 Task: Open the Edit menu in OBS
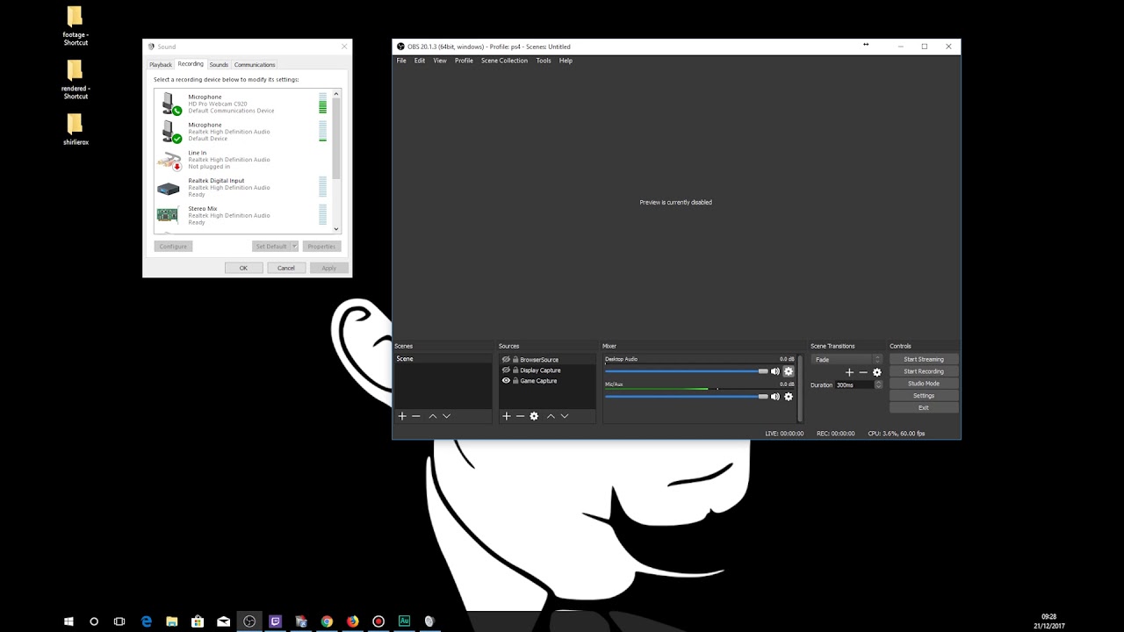pyautogui.click(x=420, y=61)
